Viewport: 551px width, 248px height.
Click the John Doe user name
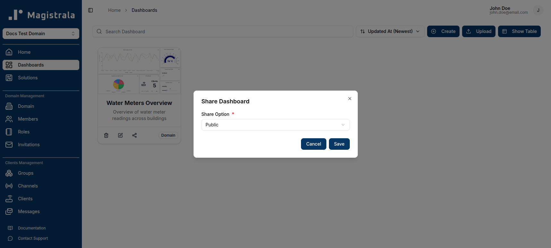[x=500, y=8]
